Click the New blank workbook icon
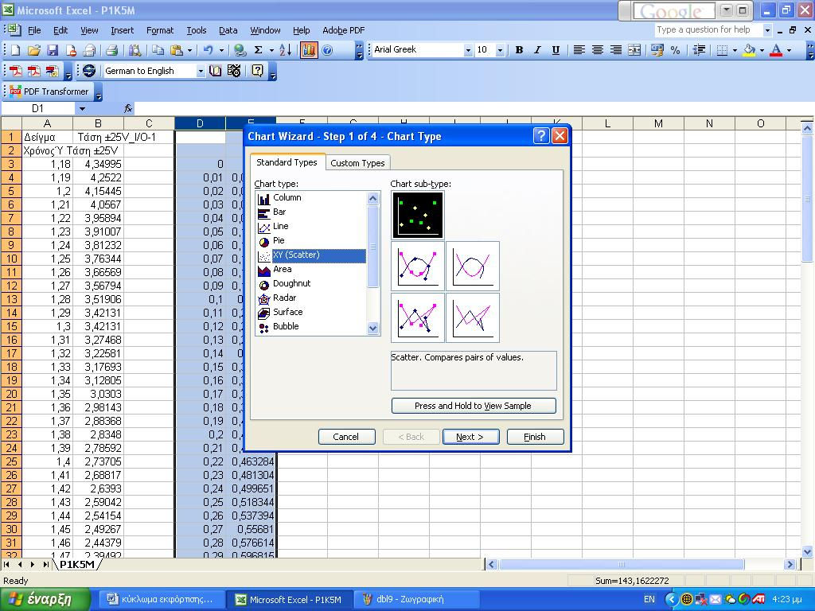The height and width of the screenshot is (611, 815). [16, 50]
